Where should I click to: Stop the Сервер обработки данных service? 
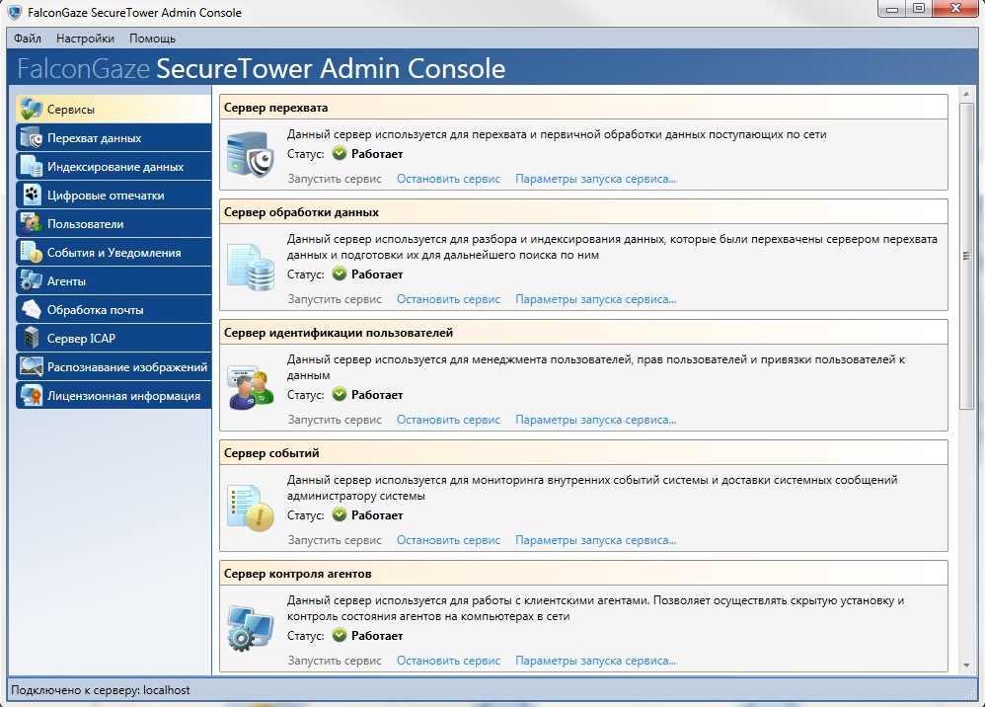448,299
